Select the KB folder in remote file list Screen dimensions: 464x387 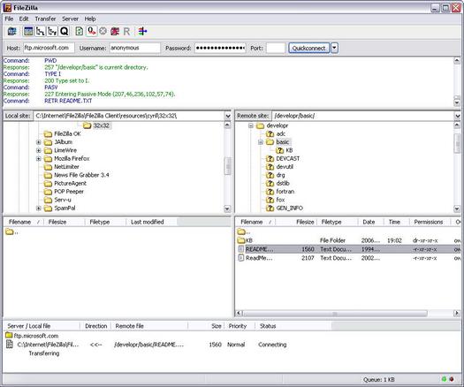348,240
